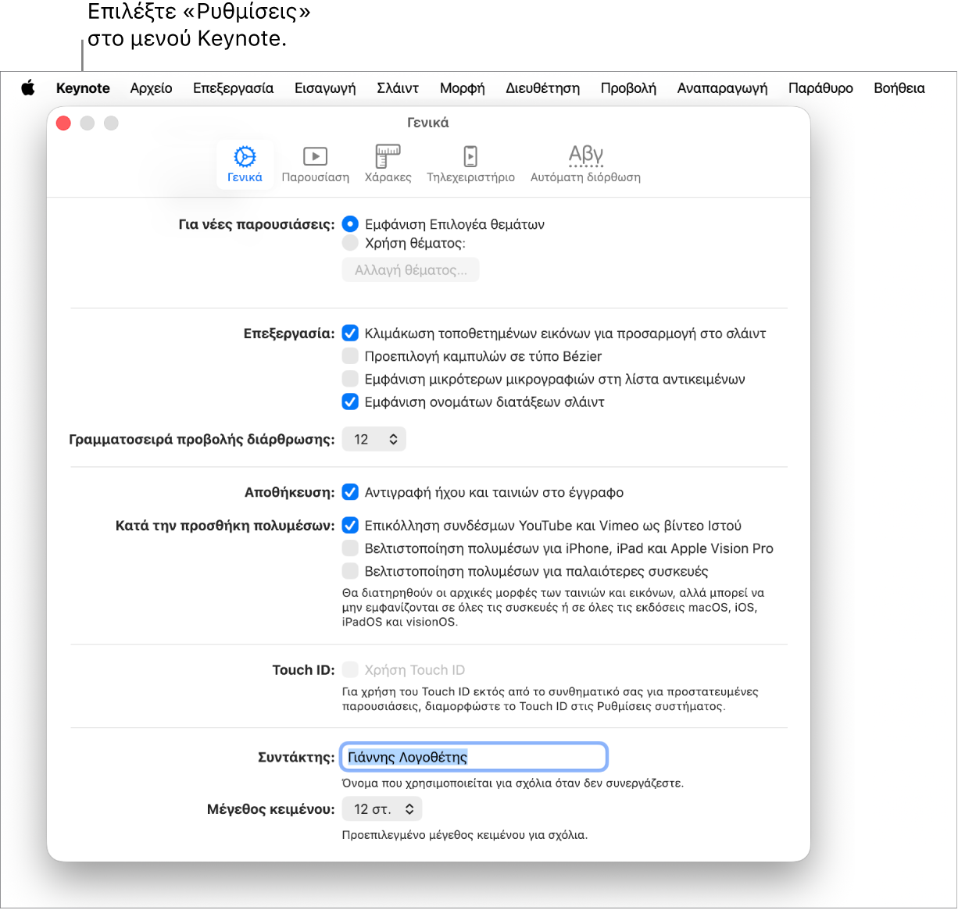Open the Keynote menu
Screen dimensions: 958x910
83,88
